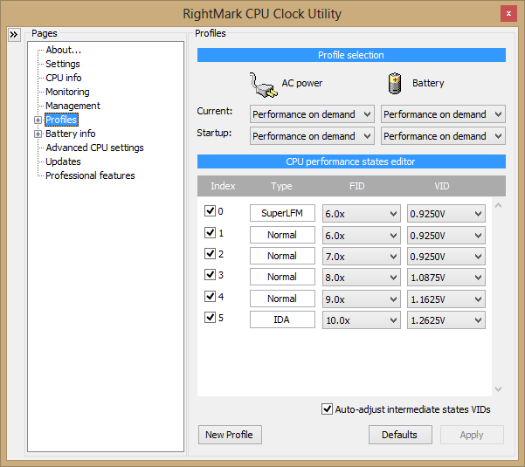Open VID dropdown showing 1.2625V
This screenshot has height=467, width=525.
(446, 320)
